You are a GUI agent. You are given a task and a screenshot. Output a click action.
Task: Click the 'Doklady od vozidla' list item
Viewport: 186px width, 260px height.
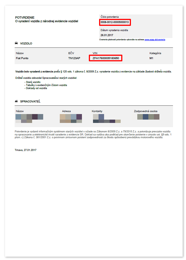(x=37, y=88)
